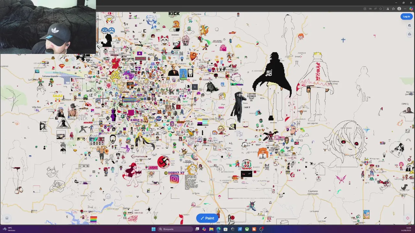Click the 'Sabana Grande' map label

(50, 76)
